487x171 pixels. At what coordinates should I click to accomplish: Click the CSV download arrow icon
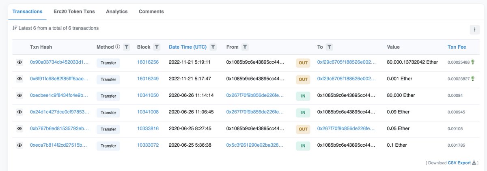coord(474,163)
